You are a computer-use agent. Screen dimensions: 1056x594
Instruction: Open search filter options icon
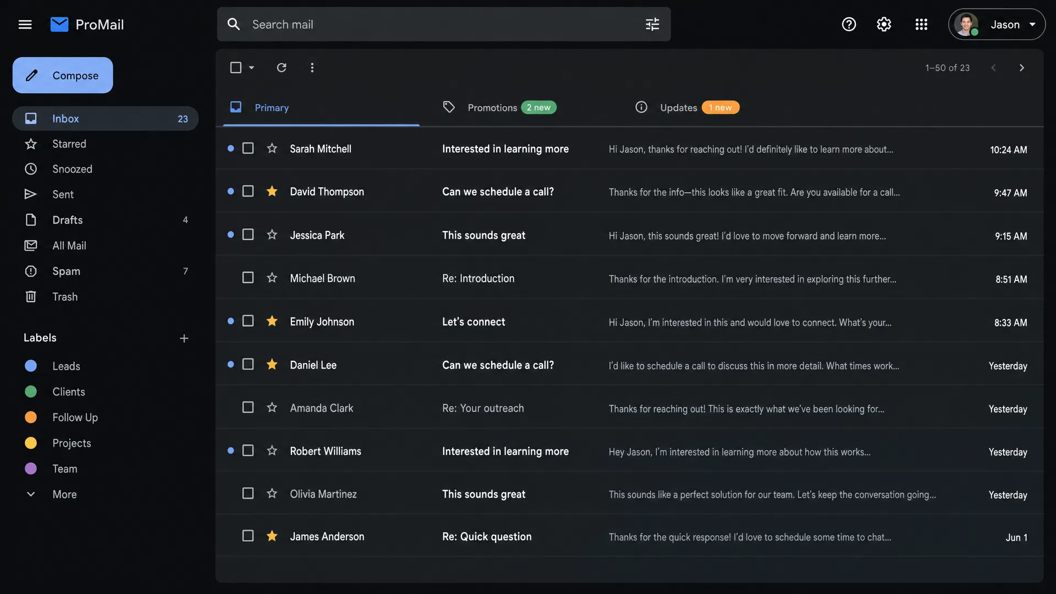(x=652, y=24)
